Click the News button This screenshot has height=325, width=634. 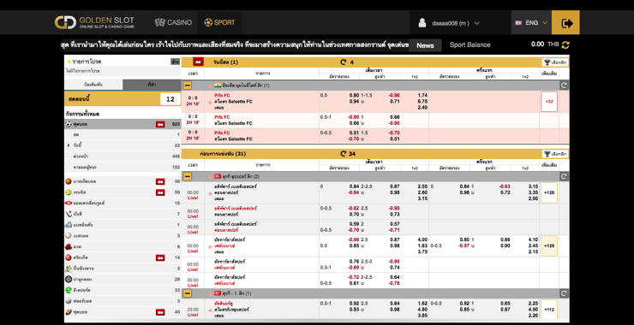tap(425, 45)
